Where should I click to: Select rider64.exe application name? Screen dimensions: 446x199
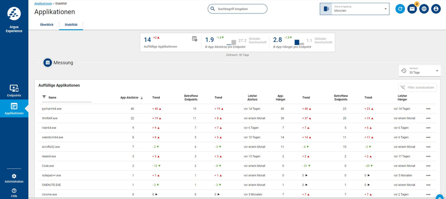tap(49, 128)
